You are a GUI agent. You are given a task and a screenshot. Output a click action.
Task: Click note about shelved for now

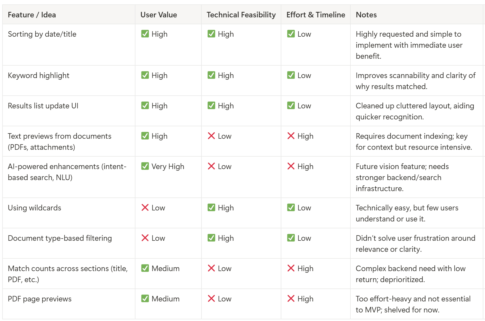coord(413,304)
